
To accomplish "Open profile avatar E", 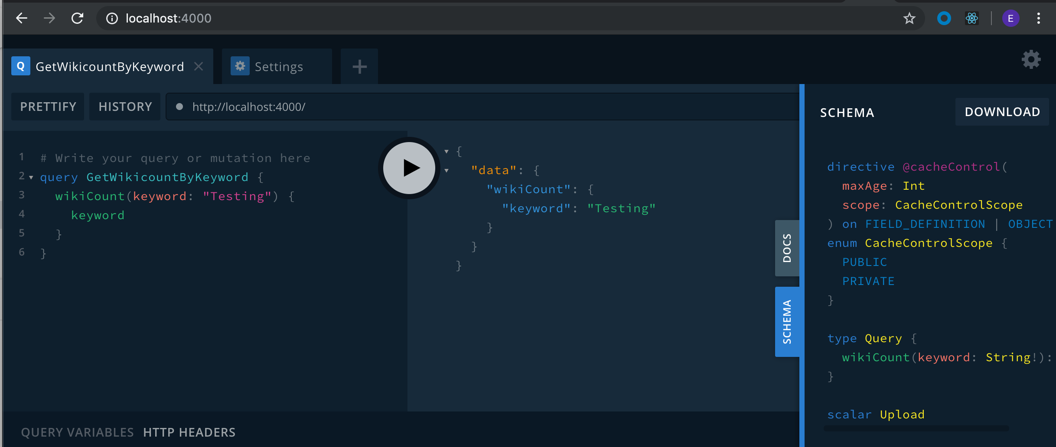I will coord(1010,18).
